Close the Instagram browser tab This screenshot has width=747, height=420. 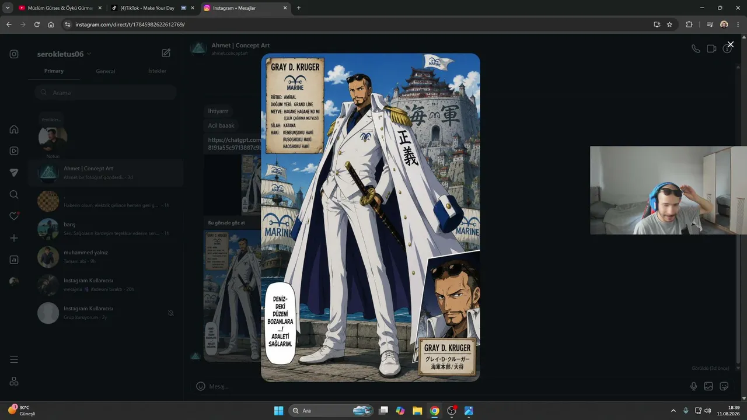pos(285,8)
